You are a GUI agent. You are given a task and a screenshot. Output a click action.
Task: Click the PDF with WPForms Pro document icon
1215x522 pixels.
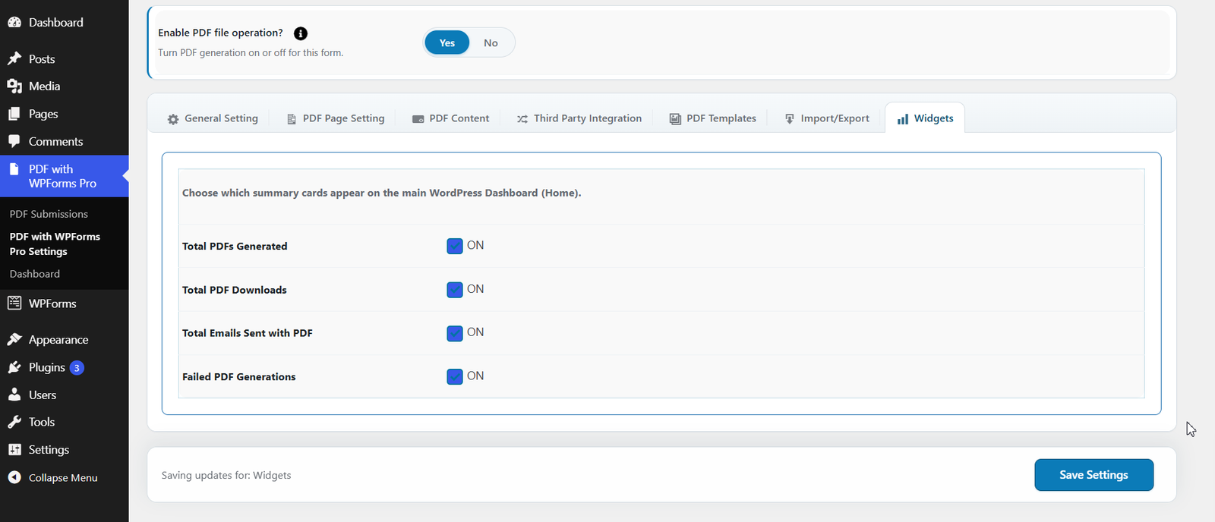[14, 169]
